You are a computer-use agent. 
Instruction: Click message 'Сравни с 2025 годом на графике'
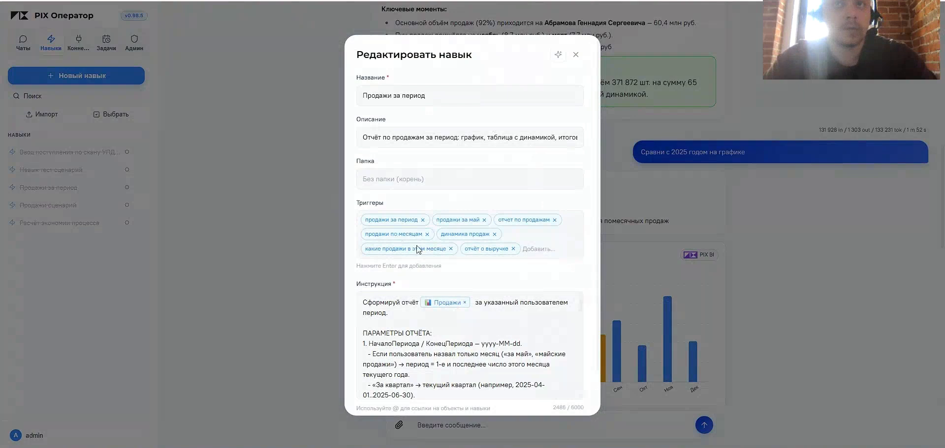781,152
